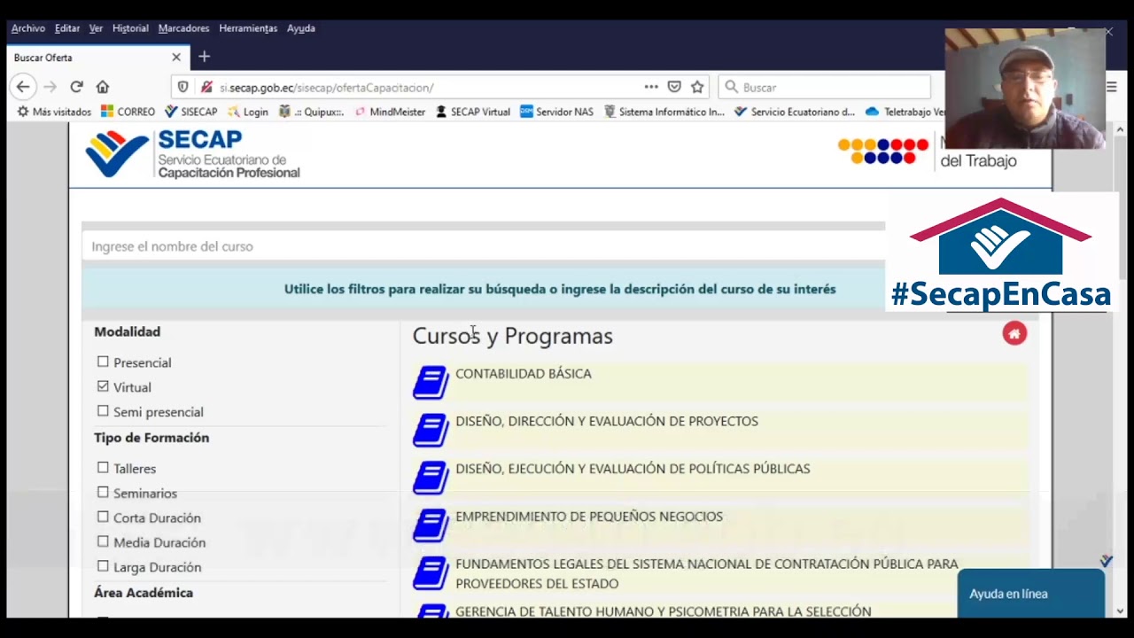Tick the Media Duración checkbox
The width and height of the screenshot is (1134, 638).
[x=103, y=541]
